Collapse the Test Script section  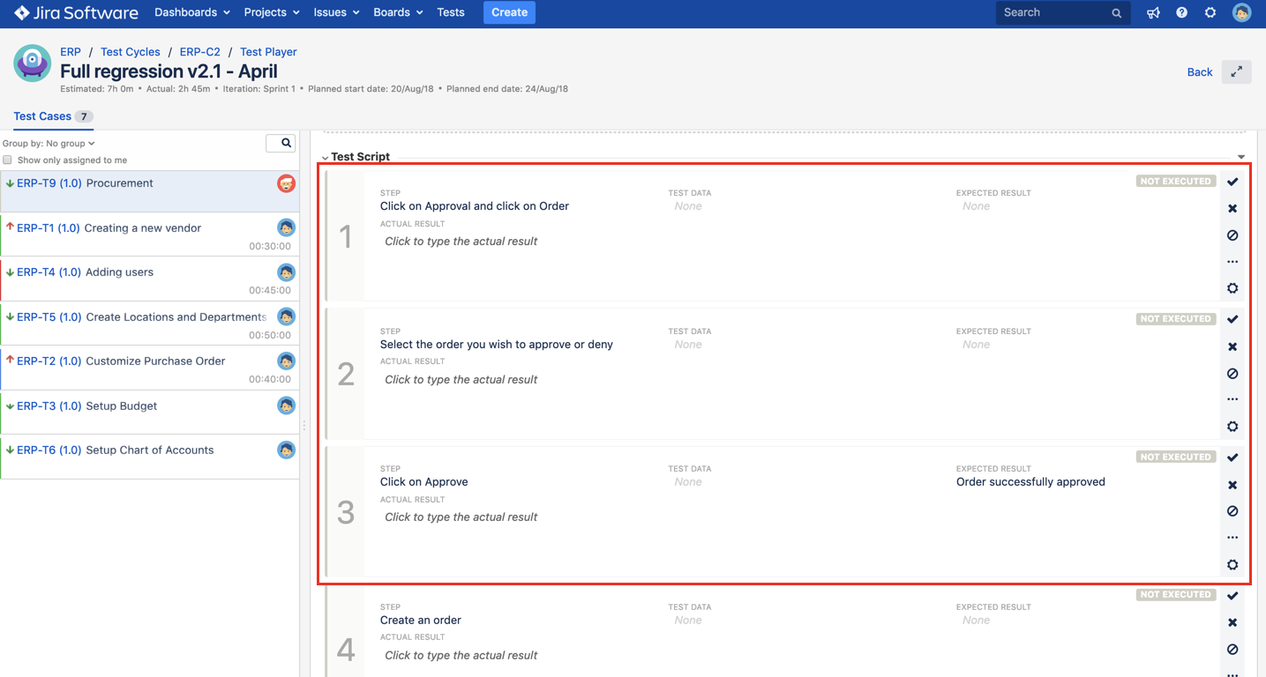point(326,158)
